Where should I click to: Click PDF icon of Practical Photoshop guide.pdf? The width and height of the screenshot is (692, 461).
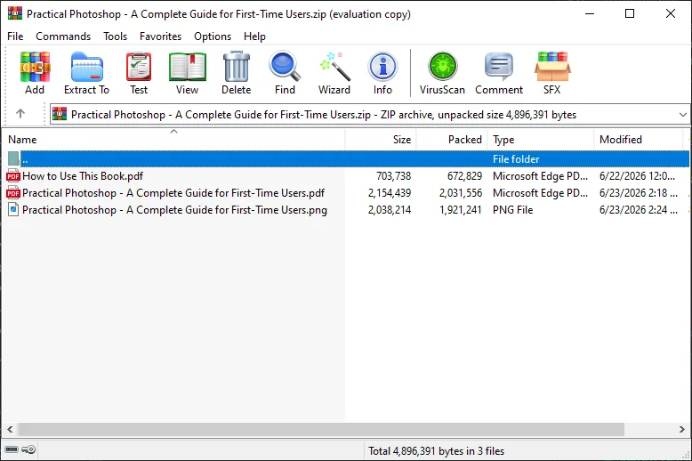tap(13, 193)
